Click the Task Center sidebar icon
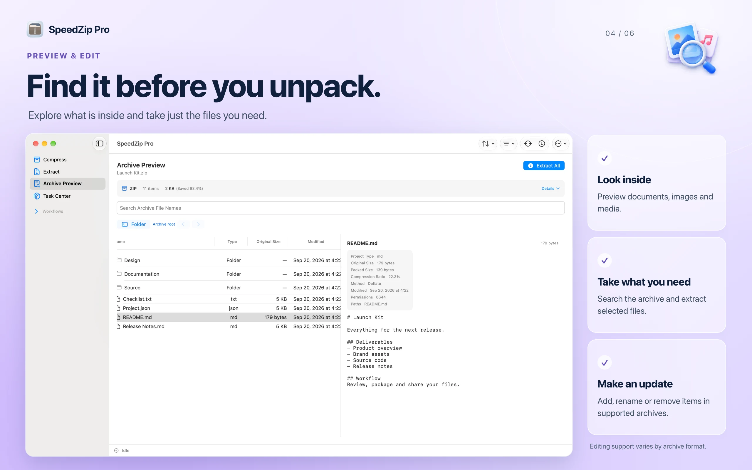This screenshot has width=752, height=470. click(x=37, y=196)
